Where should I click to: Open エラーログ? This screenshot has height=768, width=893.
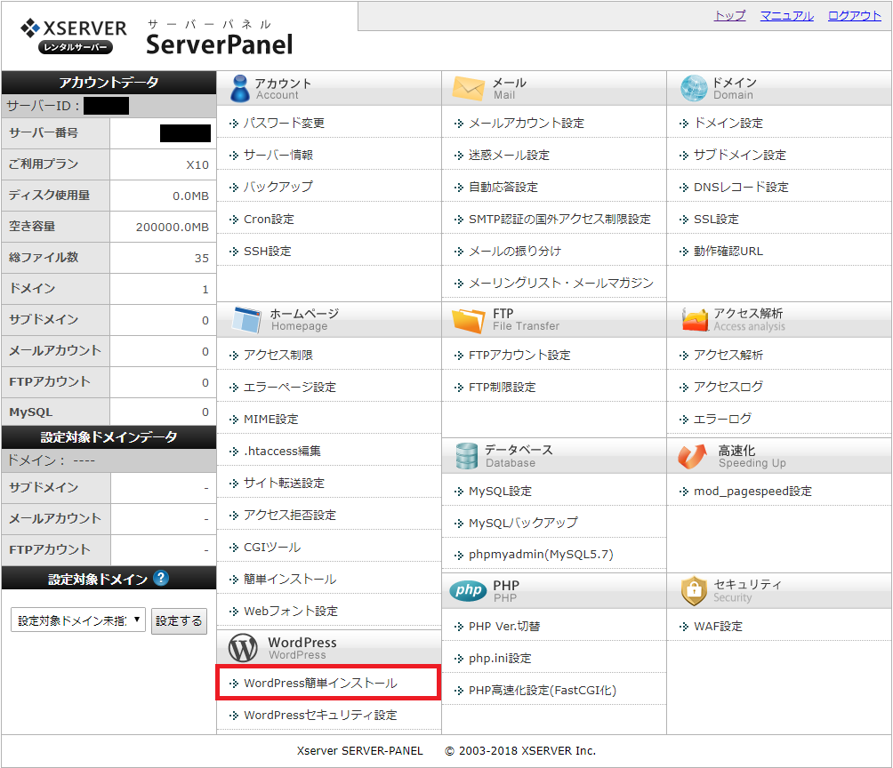(722, 419)
